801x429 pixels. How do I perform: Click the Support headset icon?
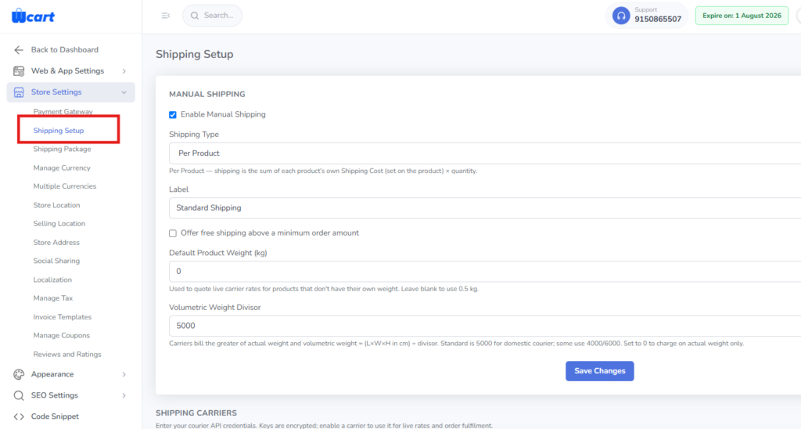[620, 16]
